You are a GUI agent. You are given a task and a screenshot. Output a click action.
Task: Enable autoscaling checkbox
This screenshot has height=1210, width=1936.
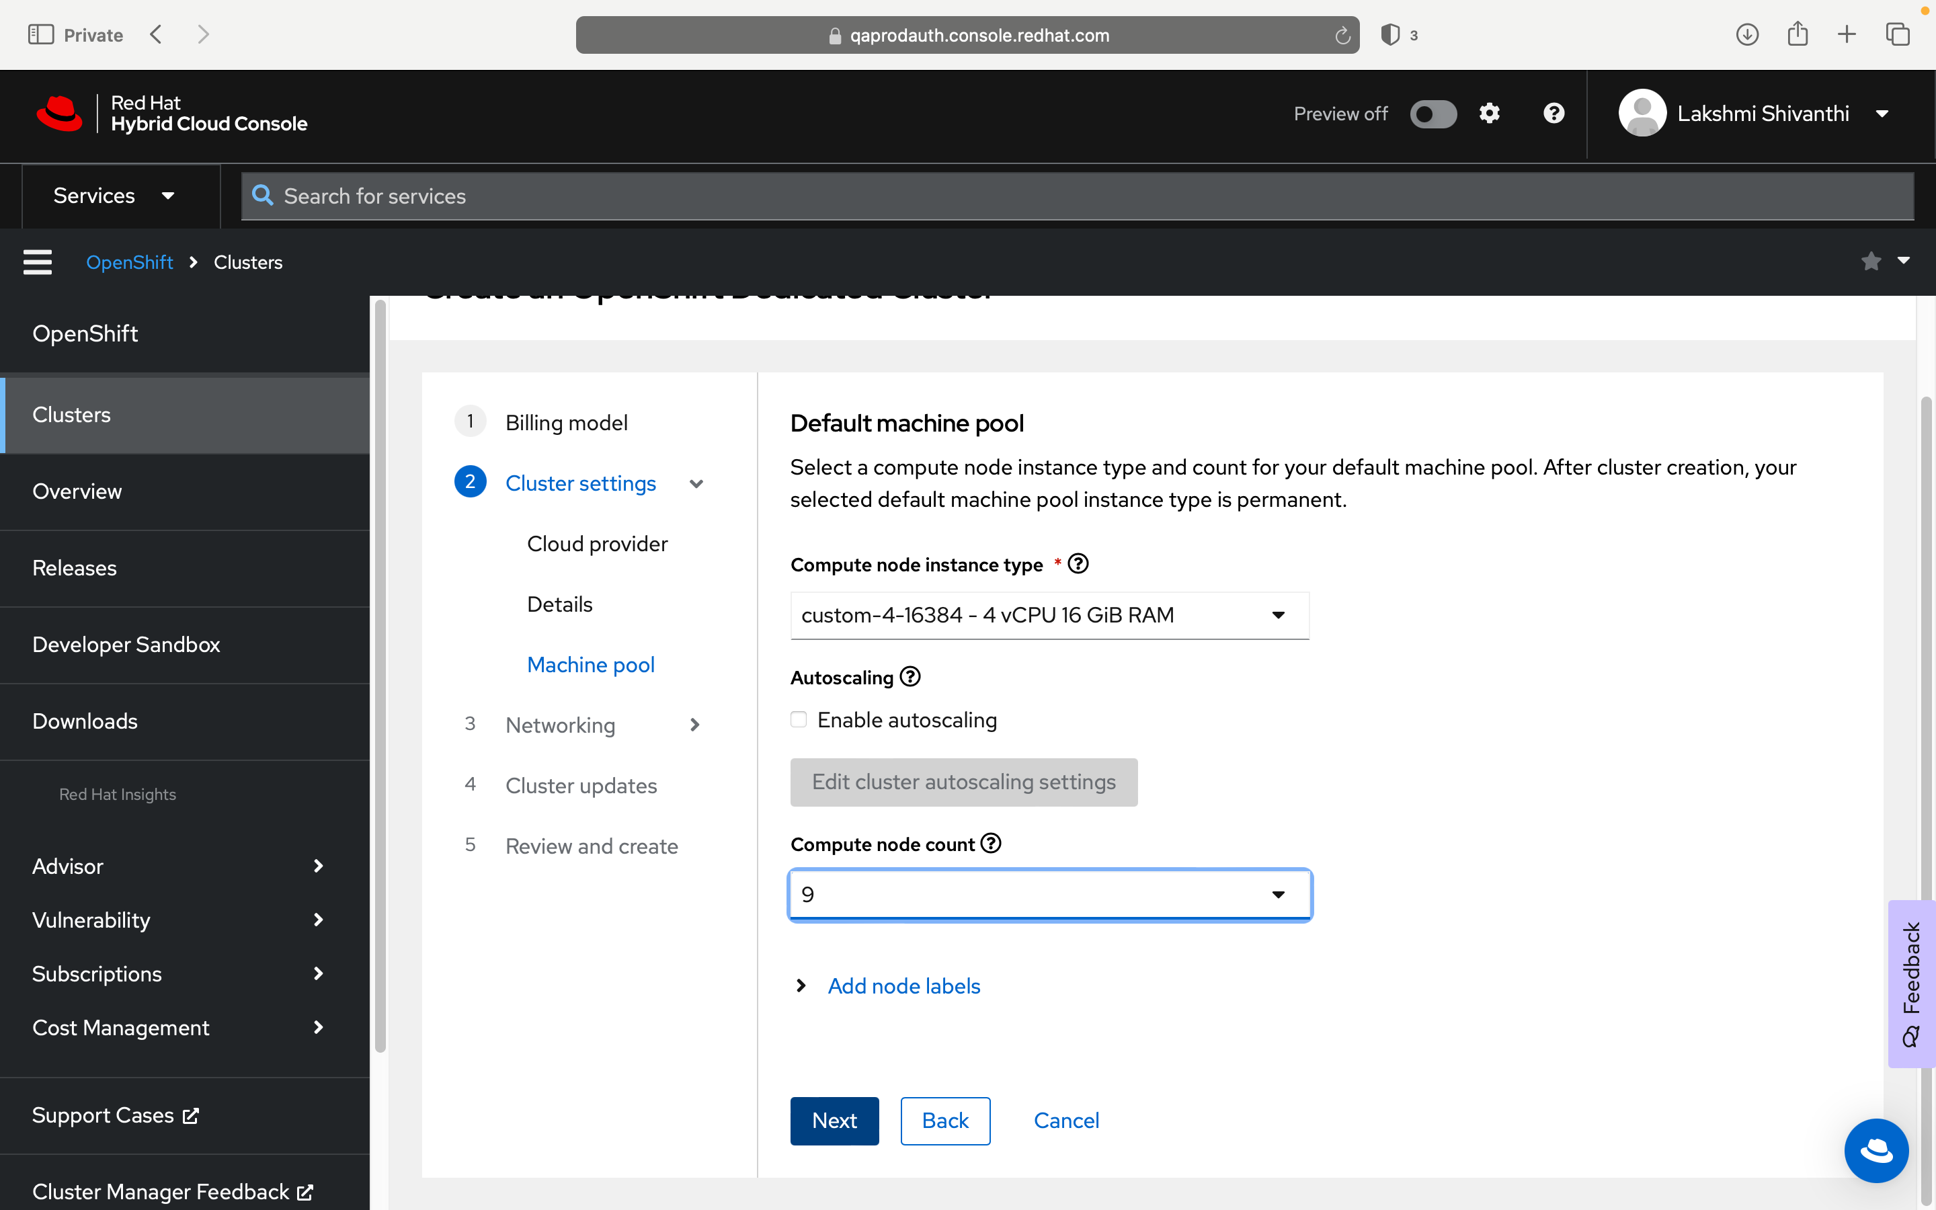(799, 719)
